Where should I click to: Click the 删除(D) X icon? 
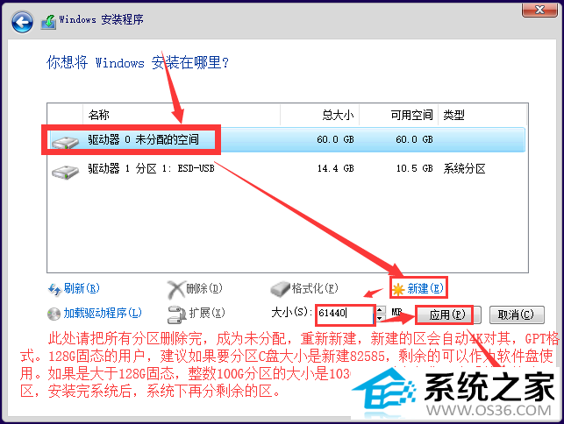click(175, 290)
